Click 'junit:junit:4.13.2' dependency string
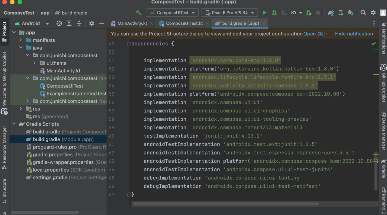The height and width of the screenshot is (215, 387). [232, 136]
